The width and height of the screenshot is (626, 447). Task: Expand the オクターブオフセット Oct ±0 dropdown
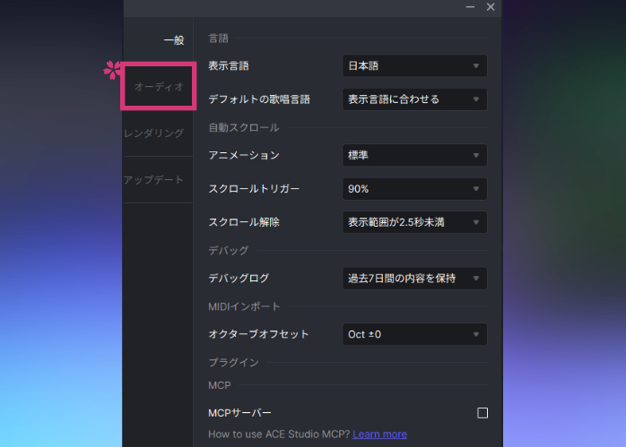[414, 334]
